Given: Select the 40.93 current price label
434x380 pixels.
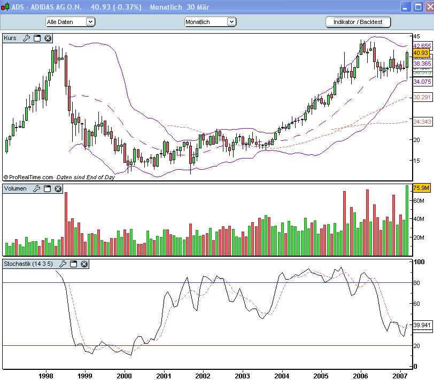Looking at the screenshot, I should [x=421, y=53].
